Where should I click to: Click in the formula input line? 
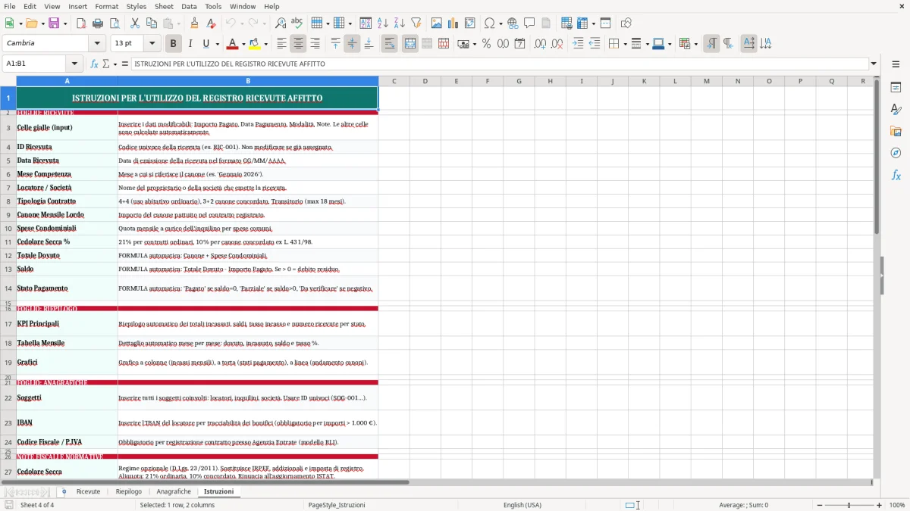pos(499,64)
